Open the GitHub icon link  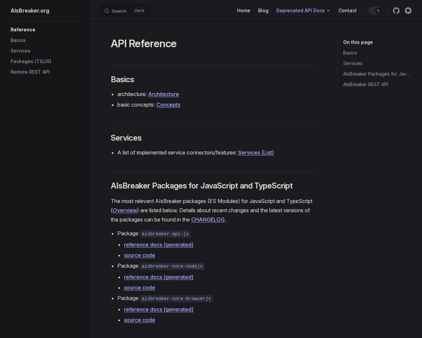pyautogui.click(x=396, y=11)
